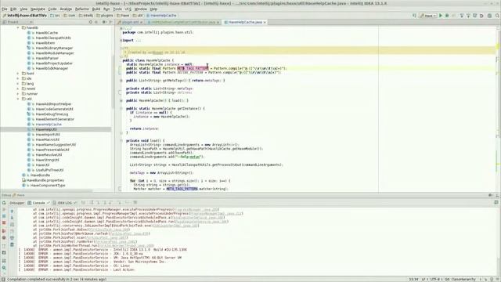Click the Undo revert arrow icon in toolbar
This screenshot has height=282, width=501.
[x=481, y=16]
